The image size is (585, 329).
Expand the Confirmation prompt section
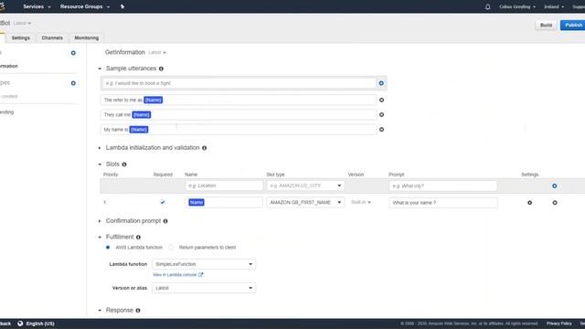[100, 221]
